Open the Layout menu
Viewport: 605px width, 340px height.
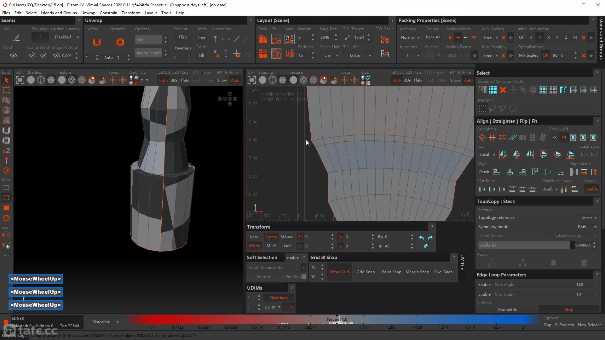click(151, 13)
